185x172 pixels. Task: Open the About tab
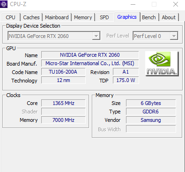[169, 17]
